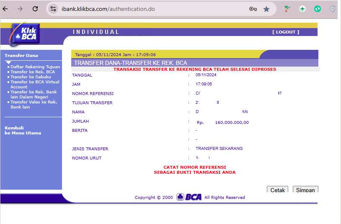The width and height of the screenshot is (341, 224).
Task: Click the browser forward arrow
Action: [20, 9]
